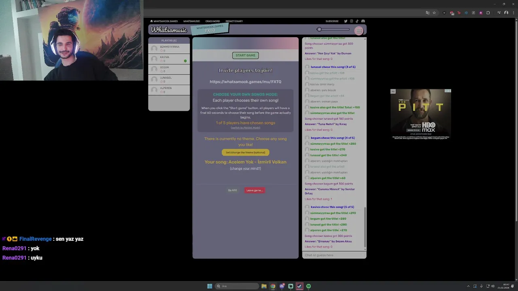
Task: Click 'begum chose this song! (4 of 5)'
Action: coord(333,138)
